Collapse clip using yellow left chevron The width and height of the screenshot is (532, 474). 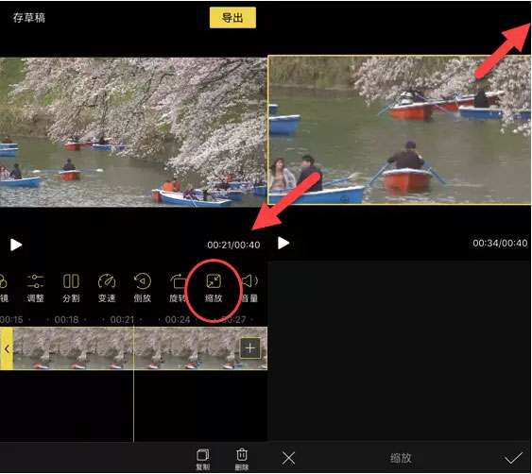pyautogui.click(x=7, y=348)
